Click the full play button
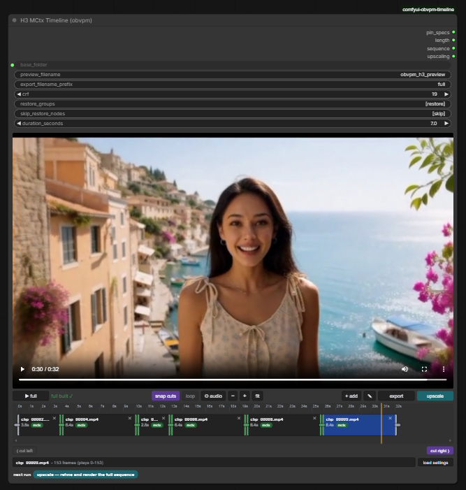This screenshot has width=466, height=490. point(31,396)
